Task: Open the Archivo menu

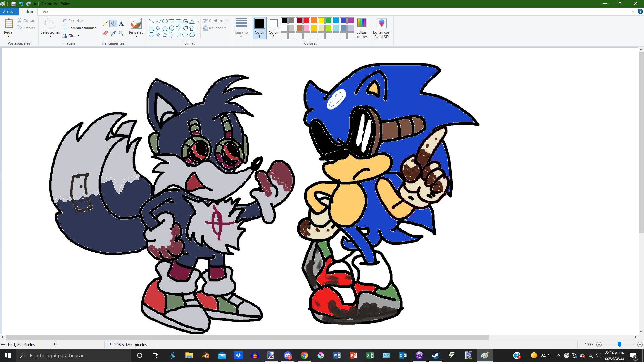Action: click(x=9, y=12)
